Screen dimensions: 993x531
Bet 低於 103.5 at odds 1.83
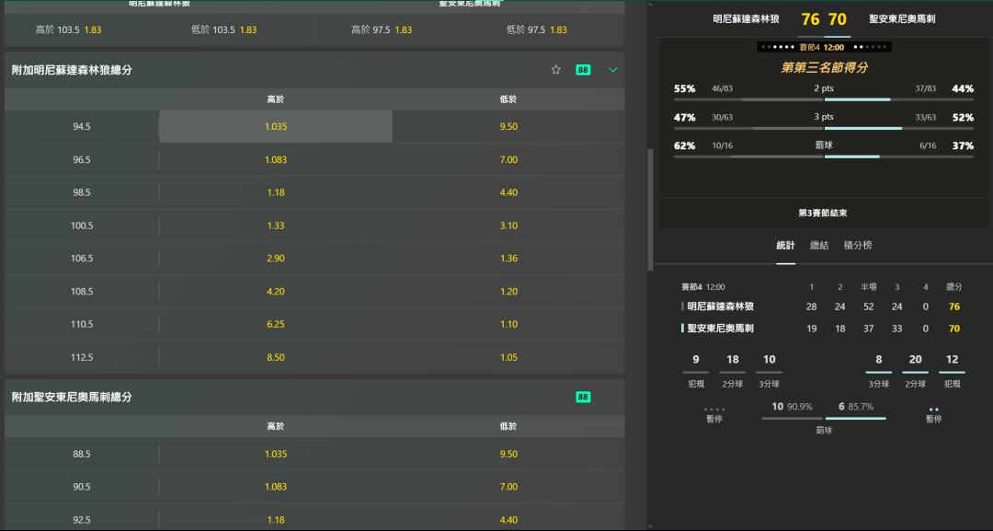[x=224, y=29]
